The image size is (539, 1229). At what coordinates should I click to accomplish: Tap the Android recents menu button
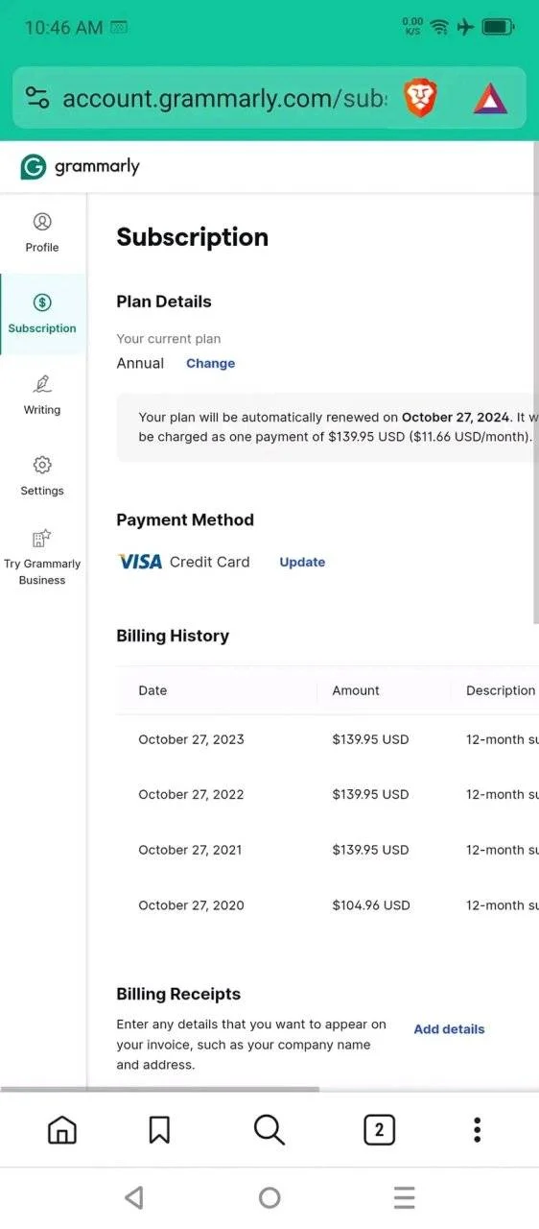point(405,1197)
